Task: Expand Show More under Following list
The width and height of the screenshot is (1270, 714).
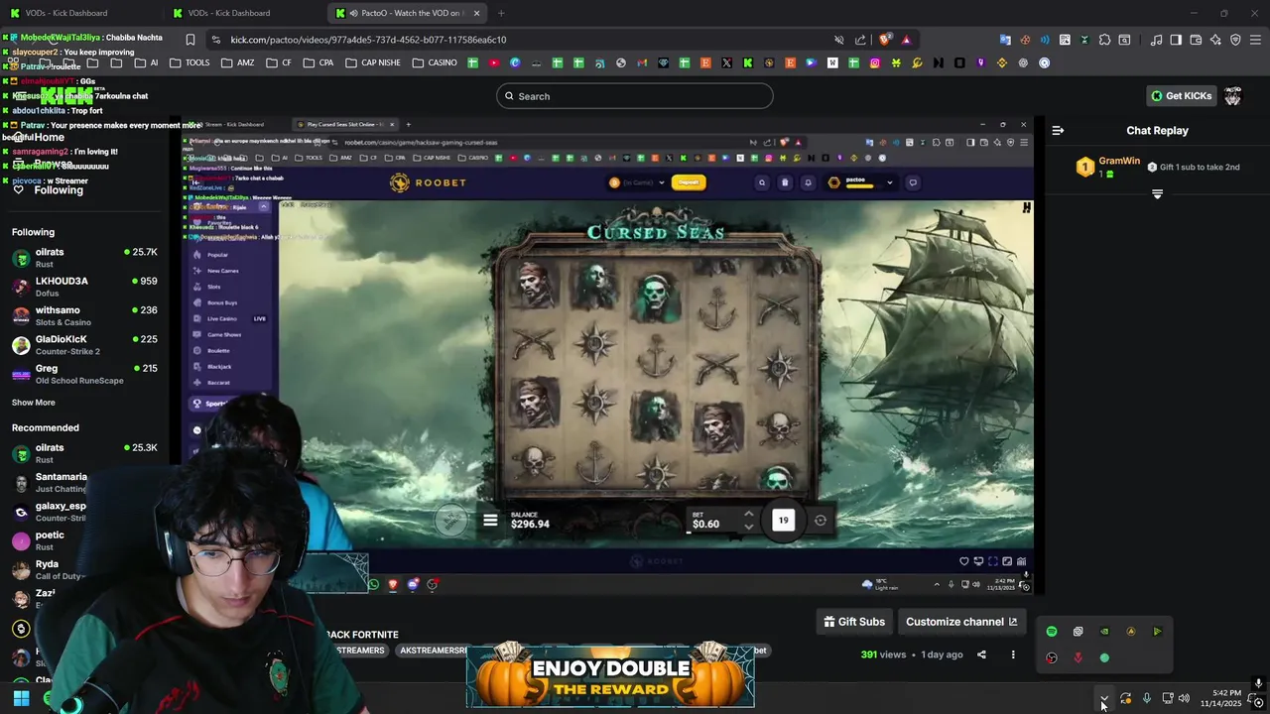Action: point(34,403)
